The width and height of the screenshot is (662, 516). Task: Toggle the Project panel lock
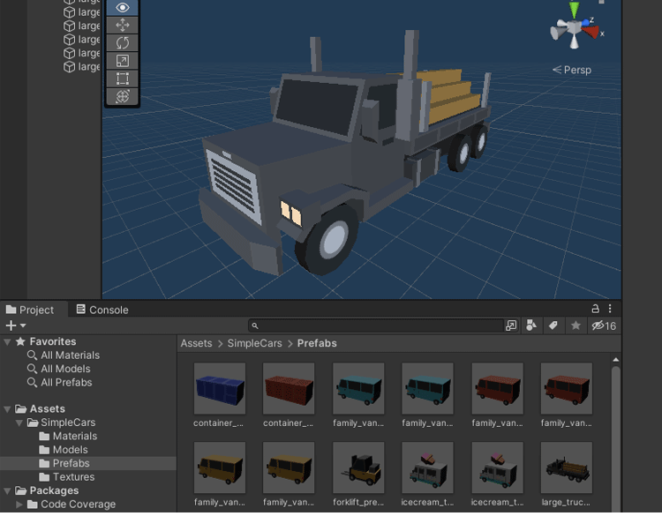point(596,309)
